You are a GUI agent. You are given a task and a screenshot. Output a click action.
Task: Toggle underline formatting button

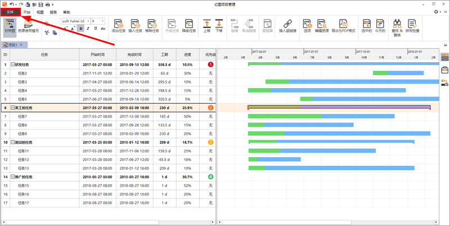pyautogui.click(x=95, y=28)
